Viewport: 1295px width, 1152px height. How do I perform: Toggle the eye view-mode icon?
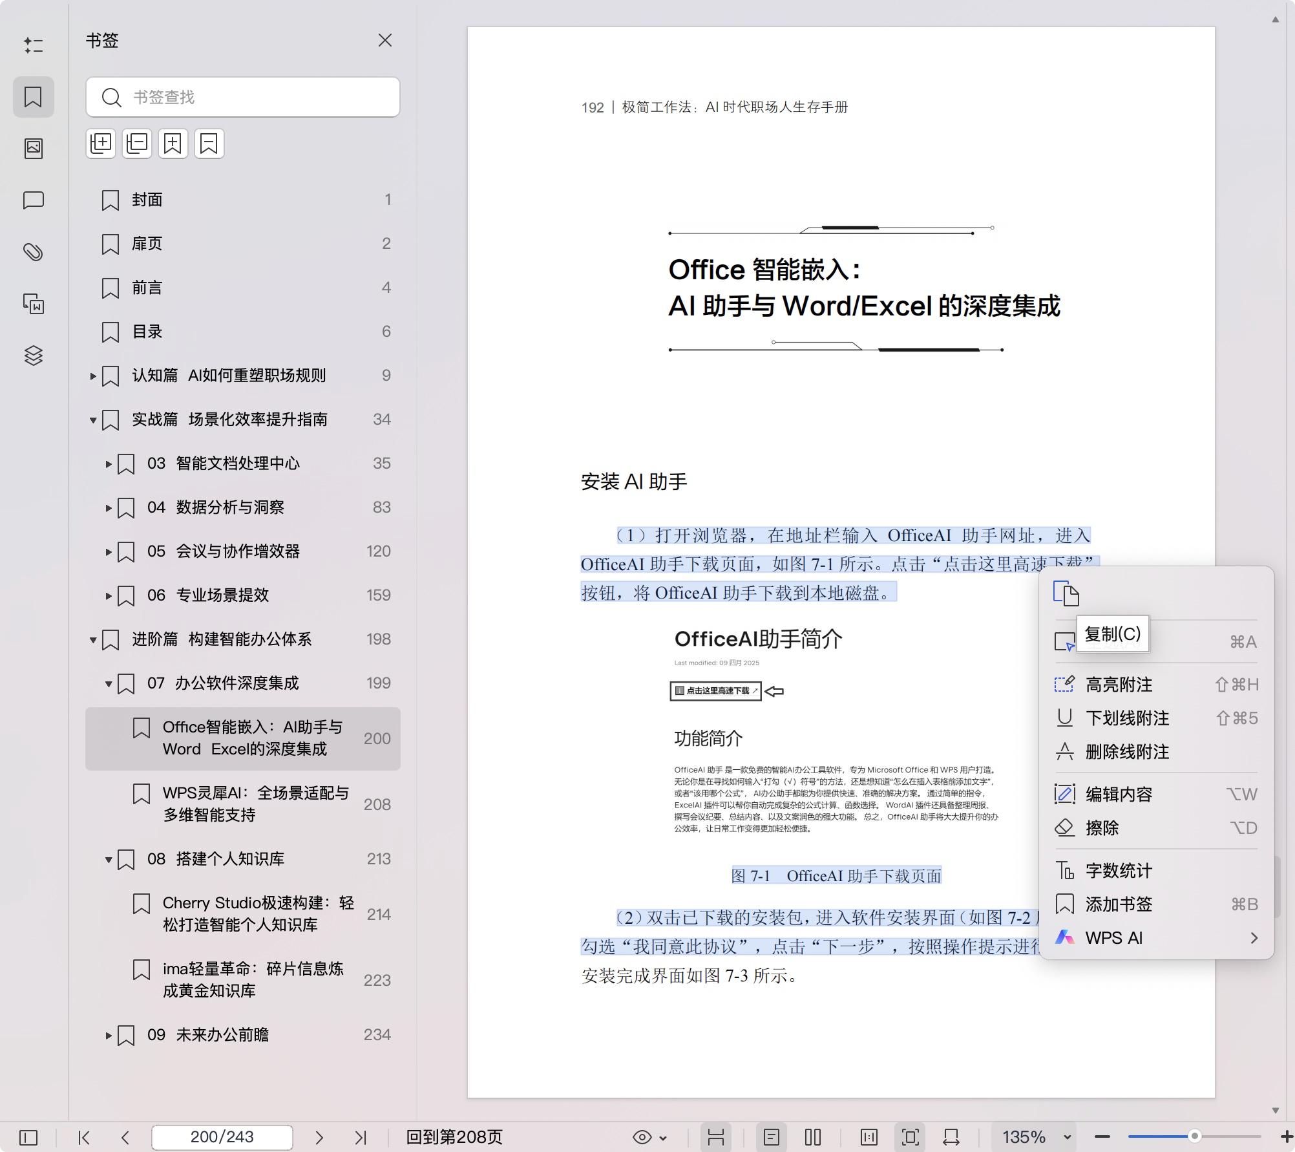642,1137
